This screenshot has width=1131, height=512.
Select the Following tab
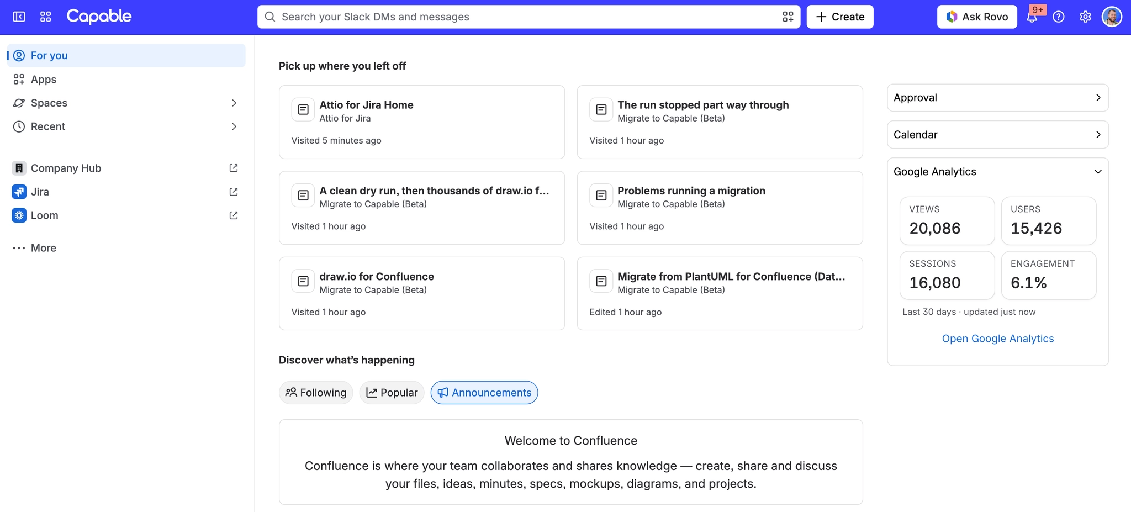coord(316,393)
